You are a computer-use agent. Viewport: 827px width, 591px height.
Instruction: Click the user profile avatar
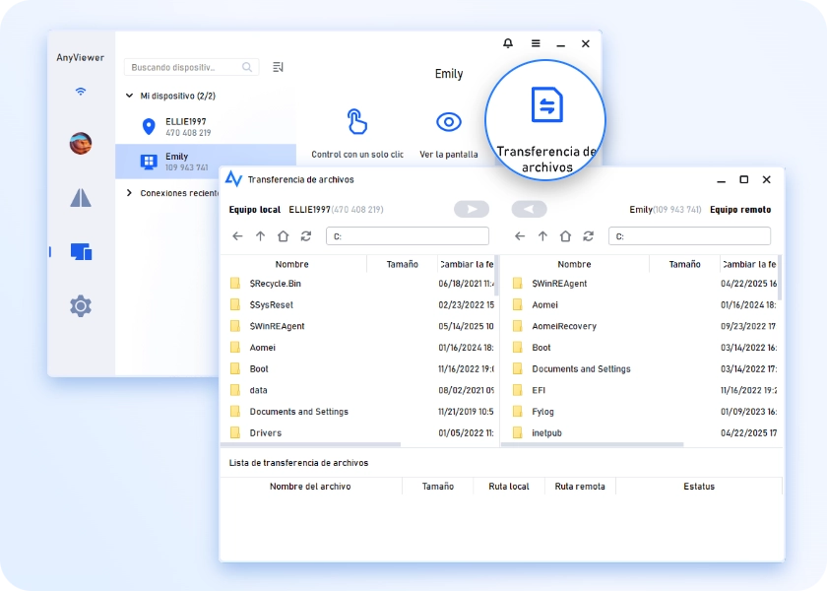click(x=81, y=144)
